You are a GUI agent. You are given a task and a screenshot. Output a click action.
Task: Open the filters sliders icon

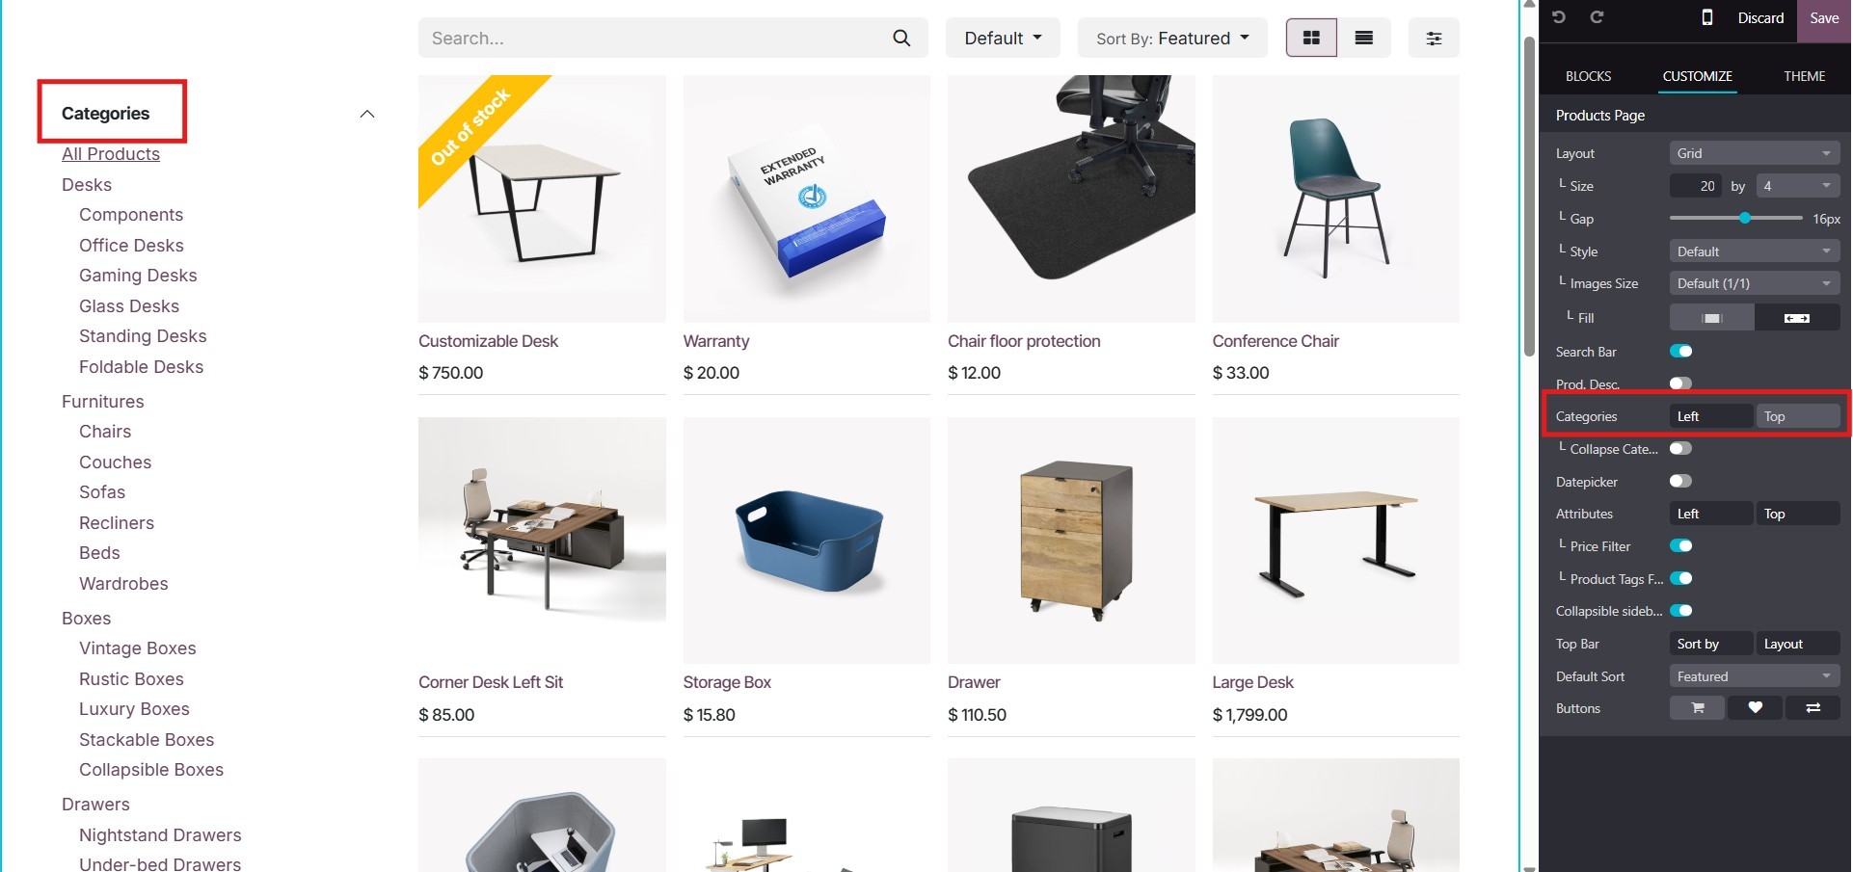1434,38
